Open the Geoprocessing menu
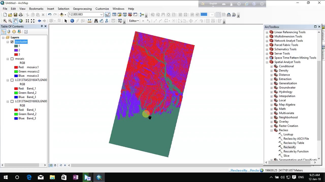325x182 pixels. click(82, 9)
